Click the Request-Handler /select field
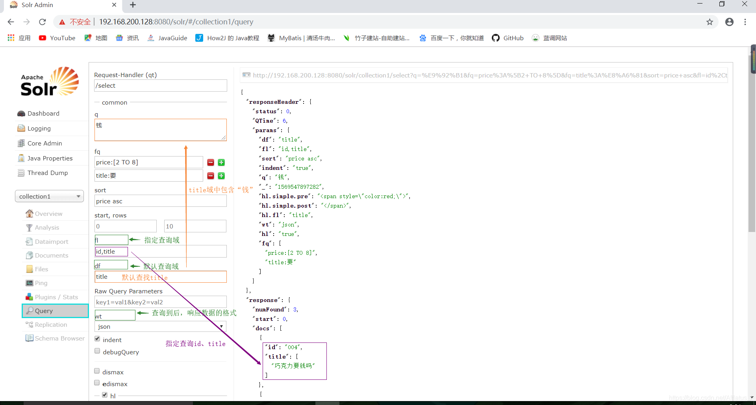Image resolution: width=756 pixels, height=405 pixels. tap(160, 85)
